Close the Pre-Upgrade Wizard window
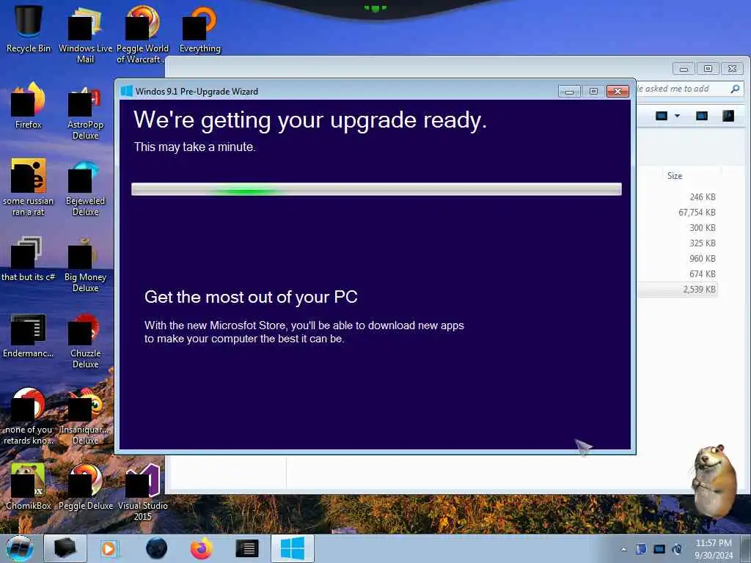 (618, 91)
